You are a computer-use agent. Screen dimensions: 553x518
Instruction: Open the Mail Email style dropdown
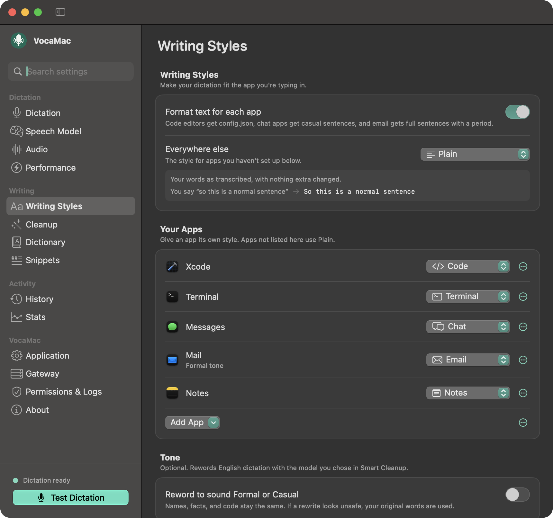click(x=468, y=360)
